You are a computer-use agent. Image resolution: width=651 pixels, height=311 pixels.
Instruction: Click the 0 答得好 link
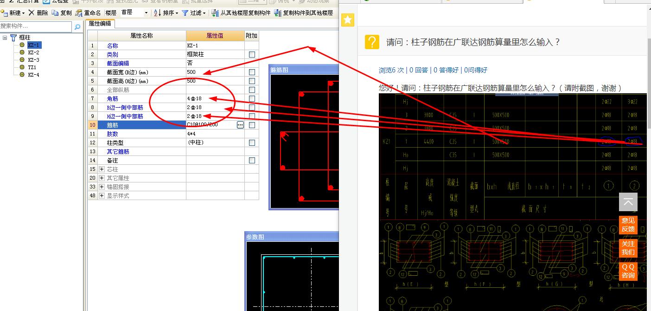446,70
